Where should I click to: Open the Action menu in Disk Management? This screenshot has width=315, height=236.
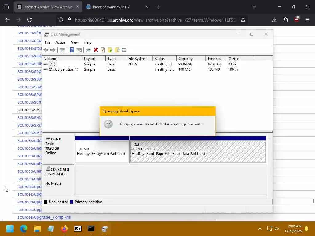[x=61, y=42]
